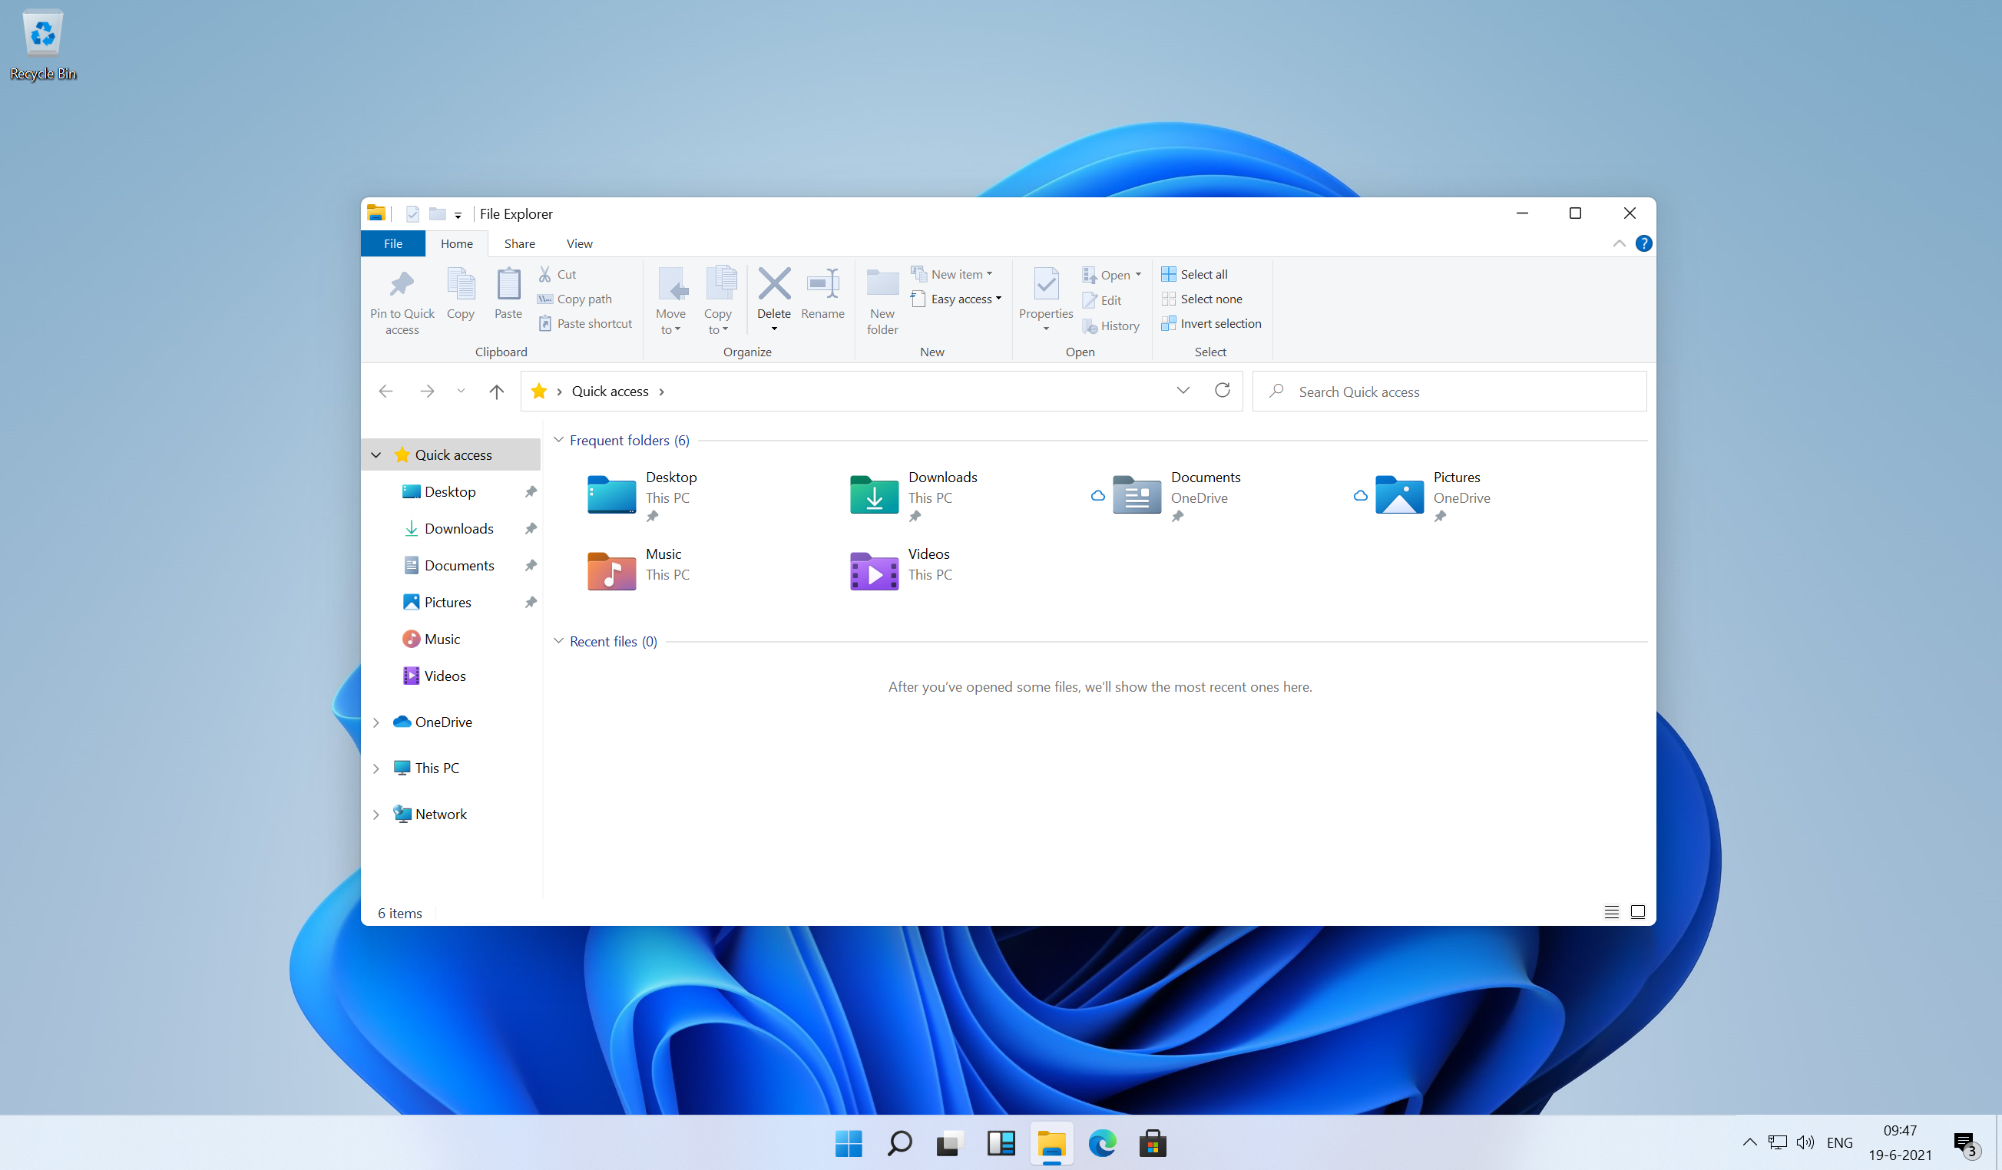Screen dimensions: 2002x1170
Task: Click the Edit button in Open group
Action: tap(1107, 298)
